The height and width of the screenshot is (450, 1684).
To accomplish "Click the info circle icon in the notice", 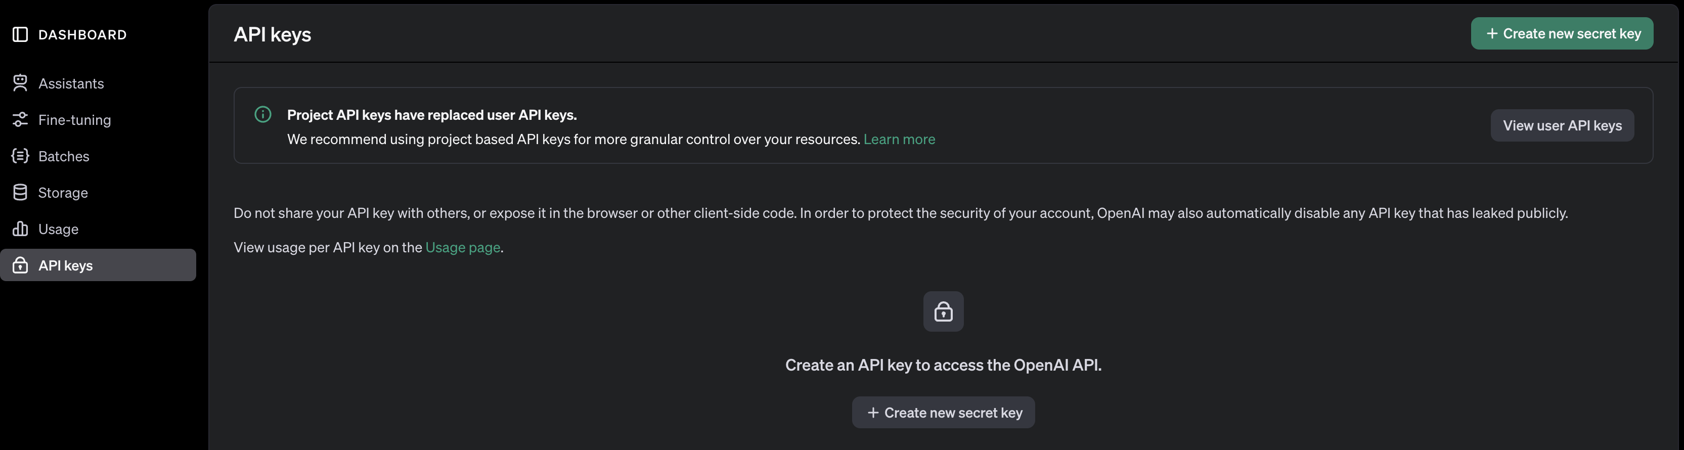I will click(263, 114).
